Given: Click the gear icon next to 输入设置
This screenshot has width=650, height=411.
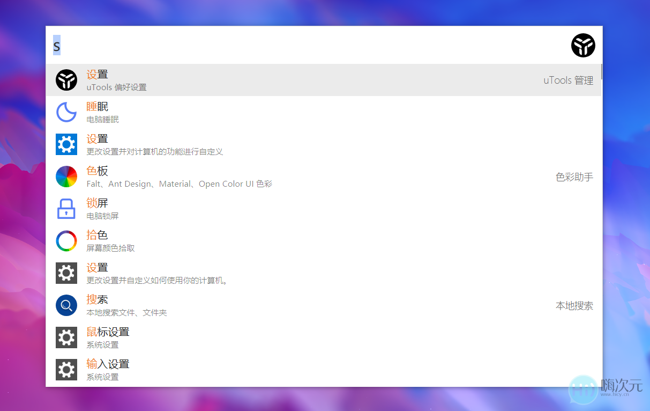Looking at the screenshot, I should 66,369.
